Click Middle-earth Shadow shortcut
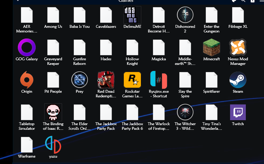The width and height of the screenshot is (264, 164). coord(185,47)
